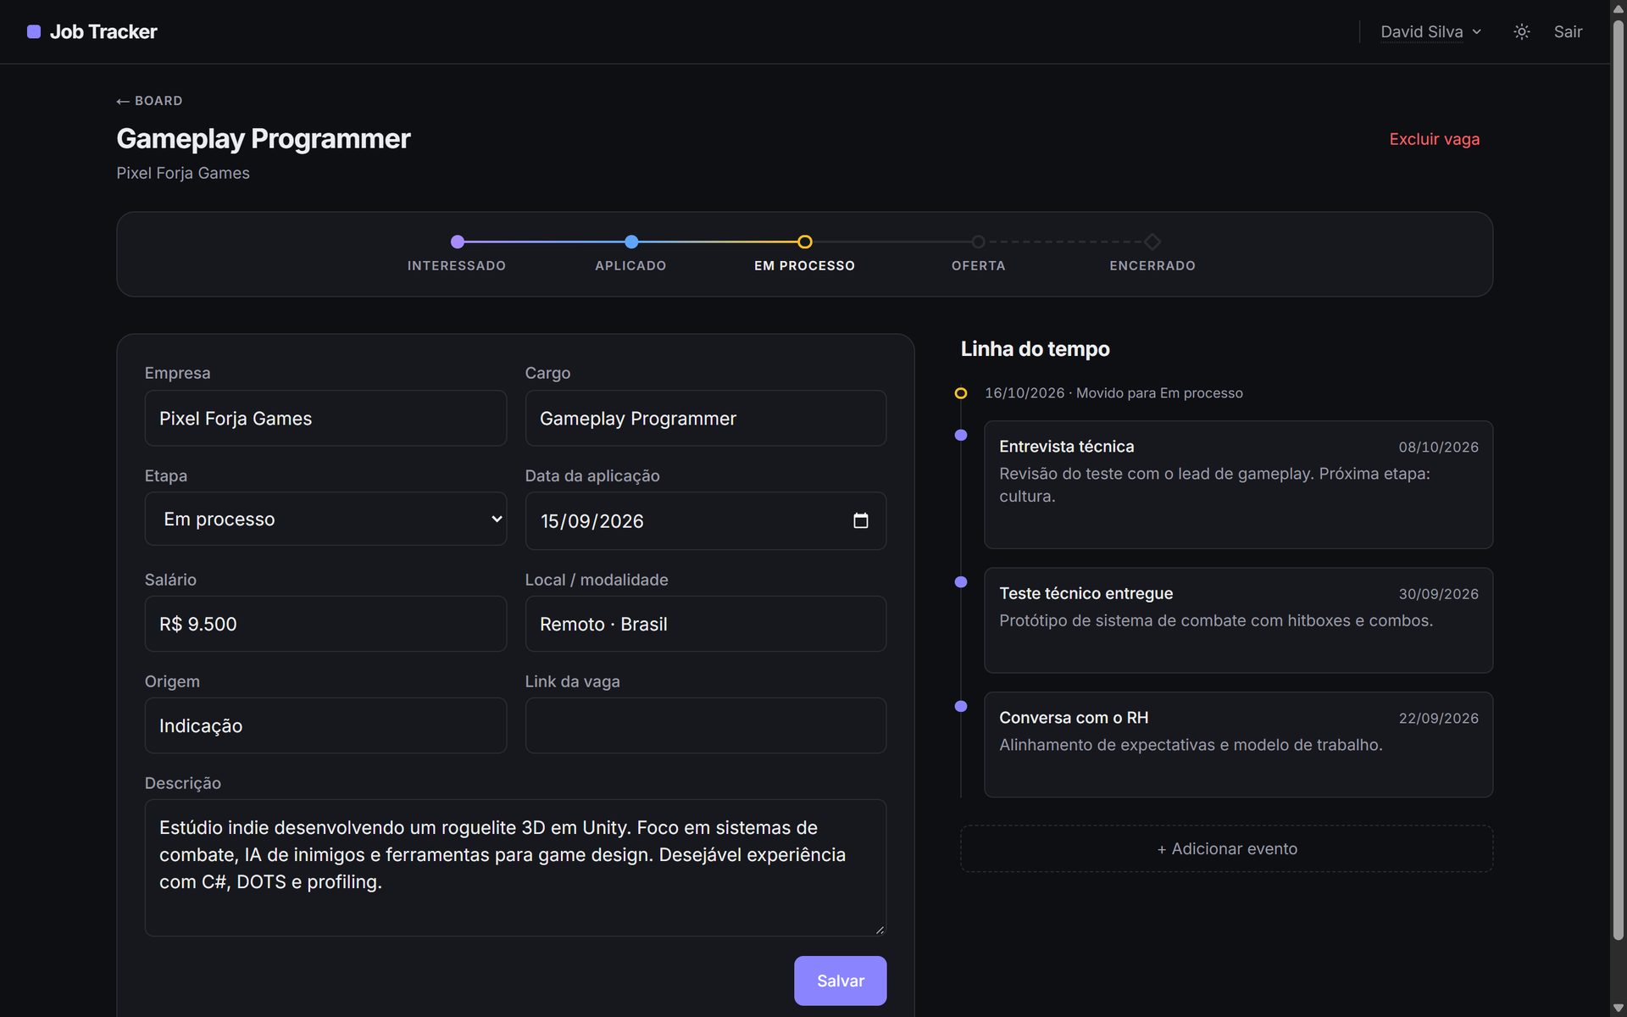This screenshot has width=1627, height=1017.
Task: Select the Encerrado diamond stage marker
Action: 1152,242
